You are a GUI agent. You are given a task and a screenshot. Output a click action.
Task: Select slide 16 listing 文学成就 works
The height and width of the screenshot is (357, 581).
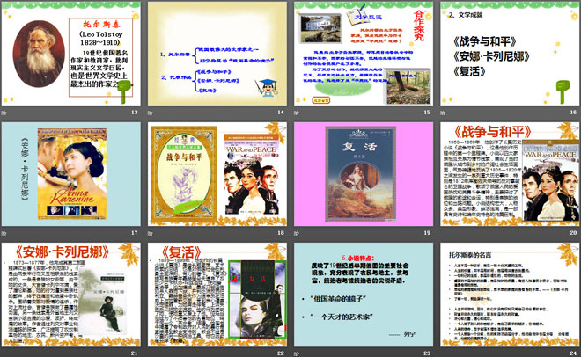(510, 54)
